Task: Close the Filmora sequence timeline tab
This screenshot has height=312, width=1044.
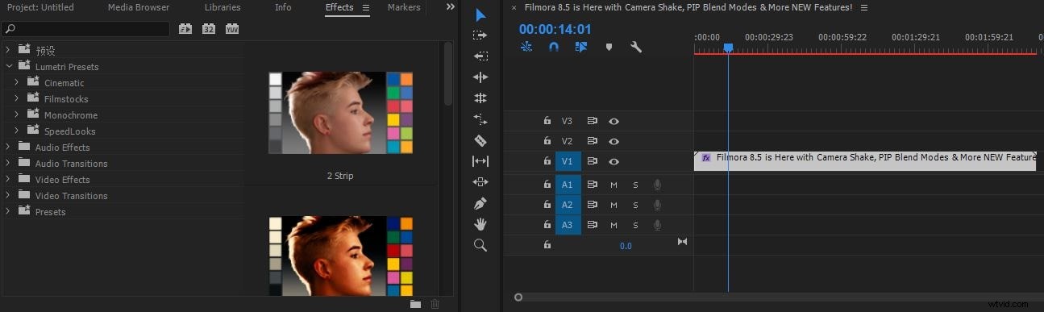Action: click(514, 7)
